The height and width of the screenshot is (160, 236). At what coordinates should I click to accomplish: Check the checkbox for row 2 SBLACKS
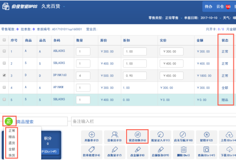4,63
